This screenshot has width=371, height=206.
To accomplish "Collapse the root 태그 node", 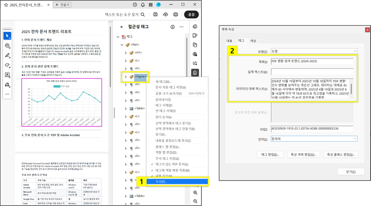I will (118, 37).
